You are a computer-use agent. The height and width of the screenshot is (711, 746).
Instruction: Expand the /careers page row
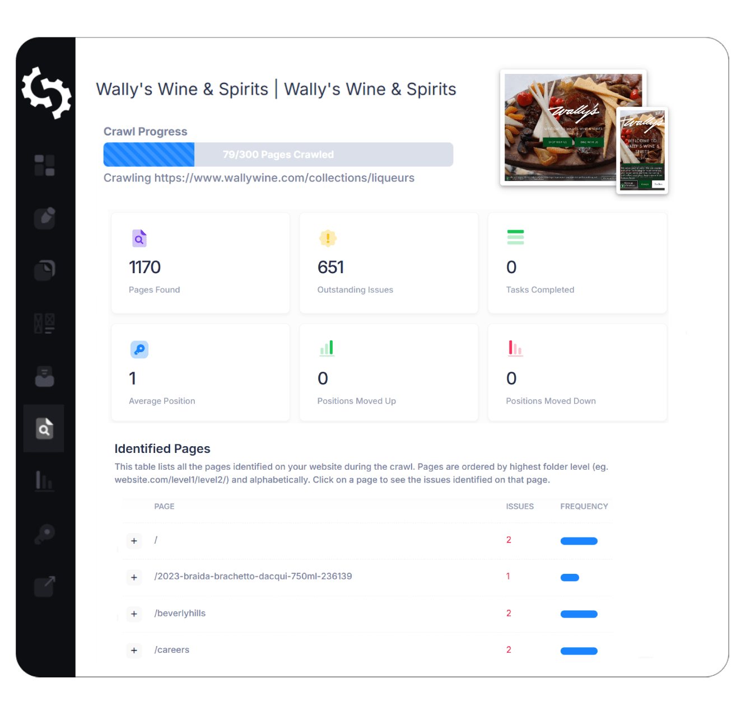(x=134, y=651)
